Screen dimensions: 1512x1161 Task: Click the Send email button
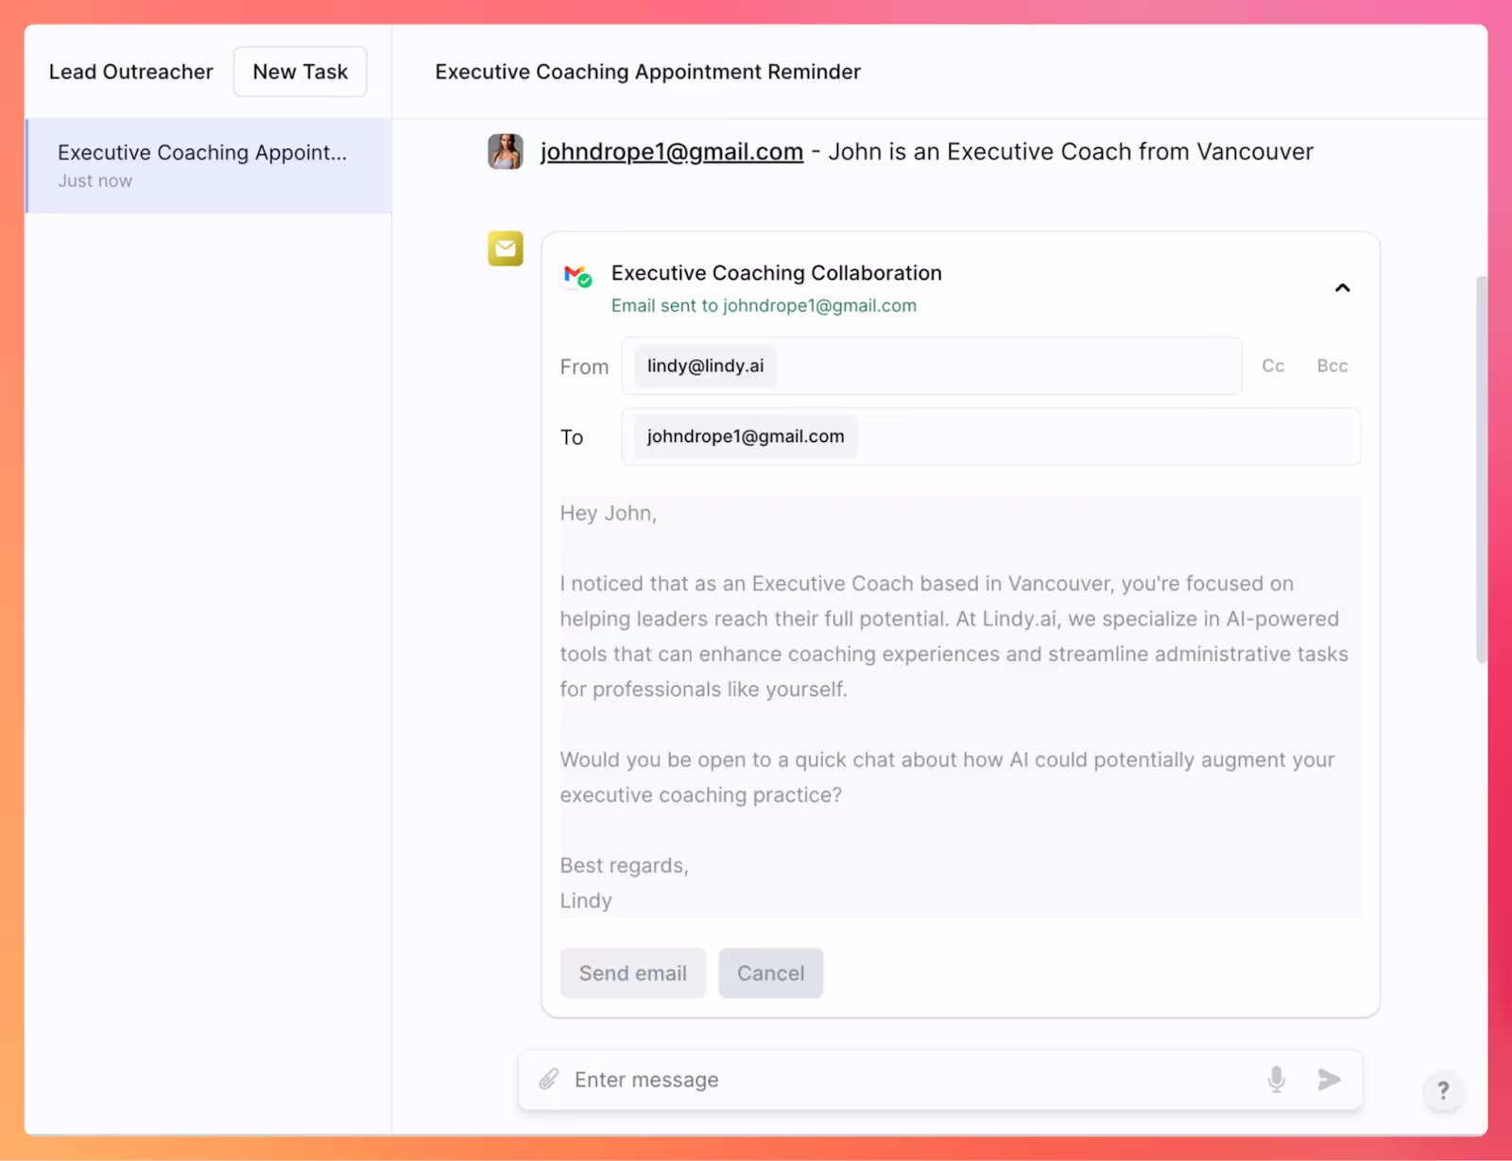[x=633, y=973]
